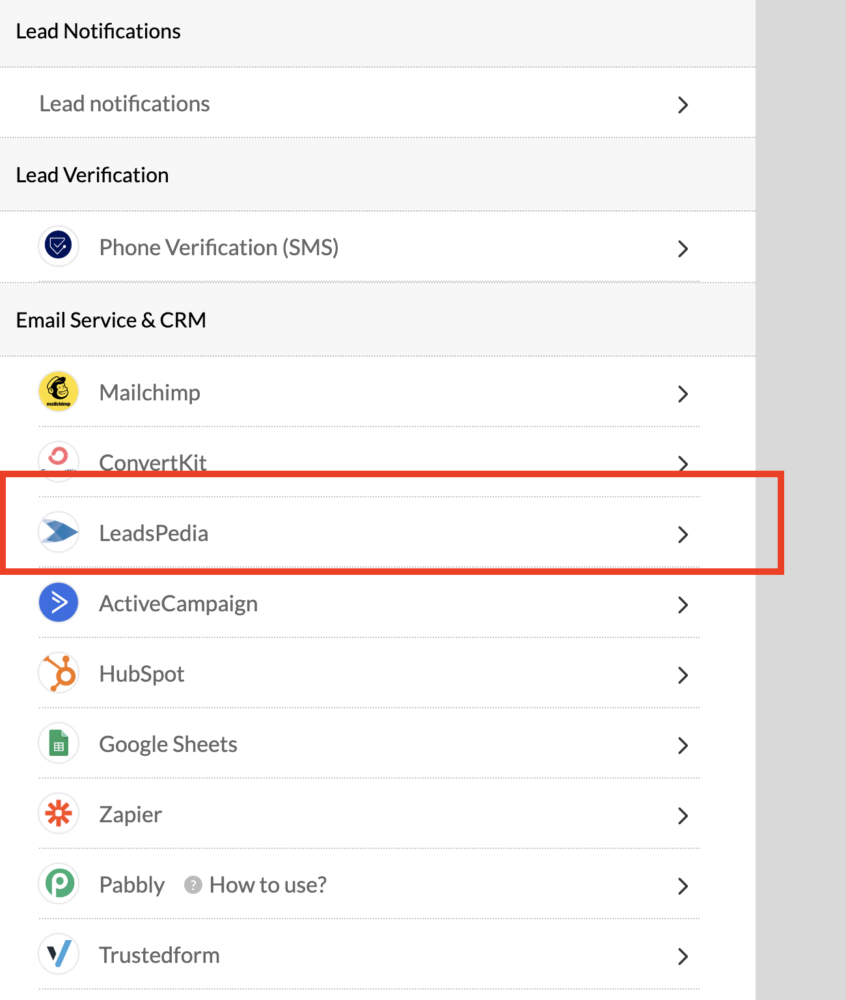Click the Google Sheets green icon

coord(59,743)
